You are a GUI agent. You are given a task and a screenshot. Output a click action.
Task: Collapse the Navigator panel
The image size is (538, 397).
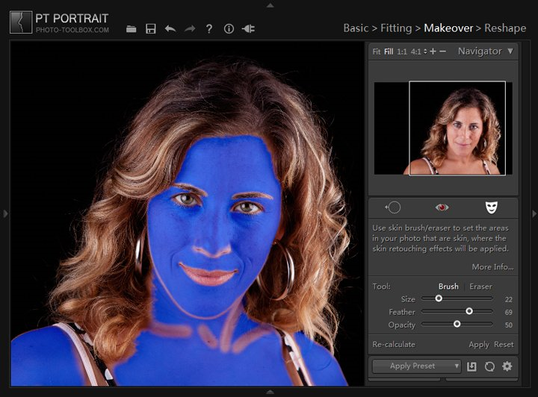click(510, 51)
